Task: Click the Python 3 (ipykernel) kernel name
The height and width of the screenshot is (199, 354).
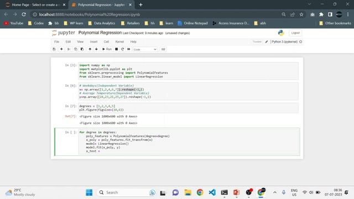Action: [284, 42]
